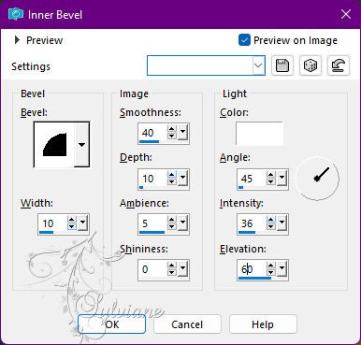Click the randomize parameters dice icon
Screen dimensions: 361x345
coord(310,65)
